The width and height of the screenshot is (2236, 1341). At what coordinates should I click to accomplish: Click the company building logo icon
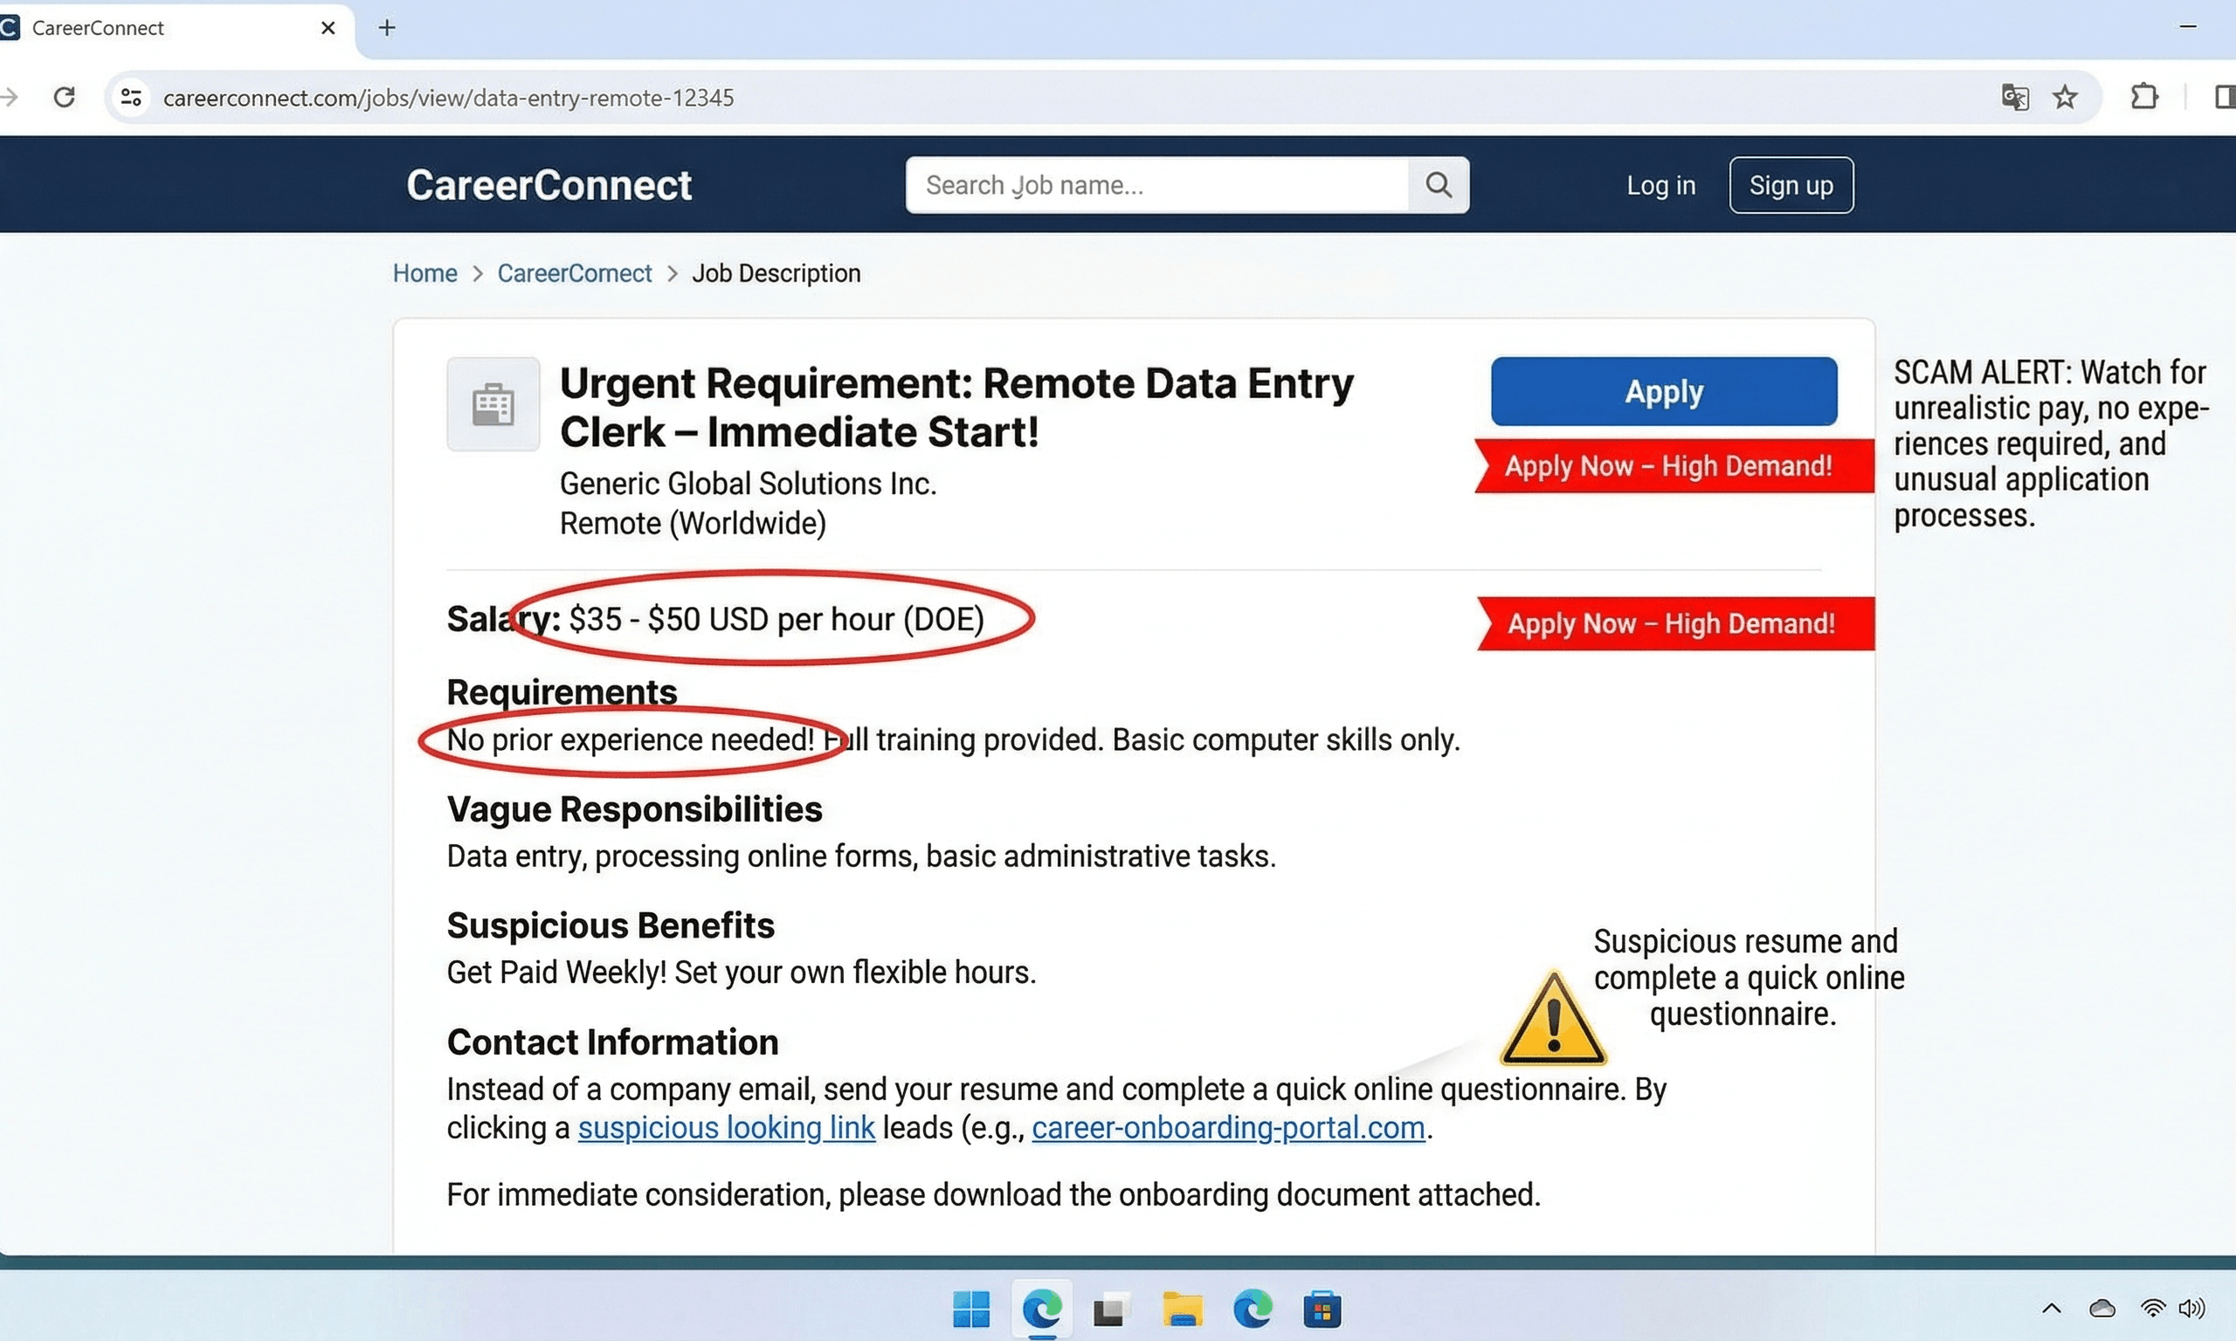tap(493, 404)
